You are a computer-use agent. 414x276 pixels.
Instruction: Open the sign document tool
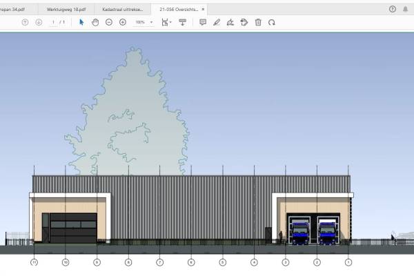[x=230, y=23]
